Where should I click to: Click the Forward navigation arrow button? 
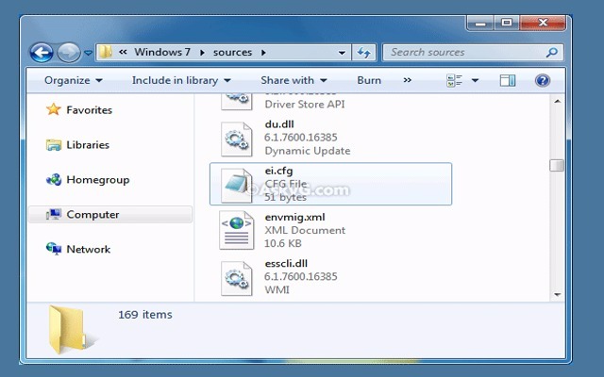click(68, 53)
